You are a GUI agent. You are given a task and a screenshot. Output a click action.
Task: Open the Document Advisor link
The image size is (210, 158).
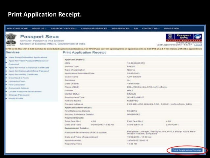pyautogui.click(x=19, y=88)
